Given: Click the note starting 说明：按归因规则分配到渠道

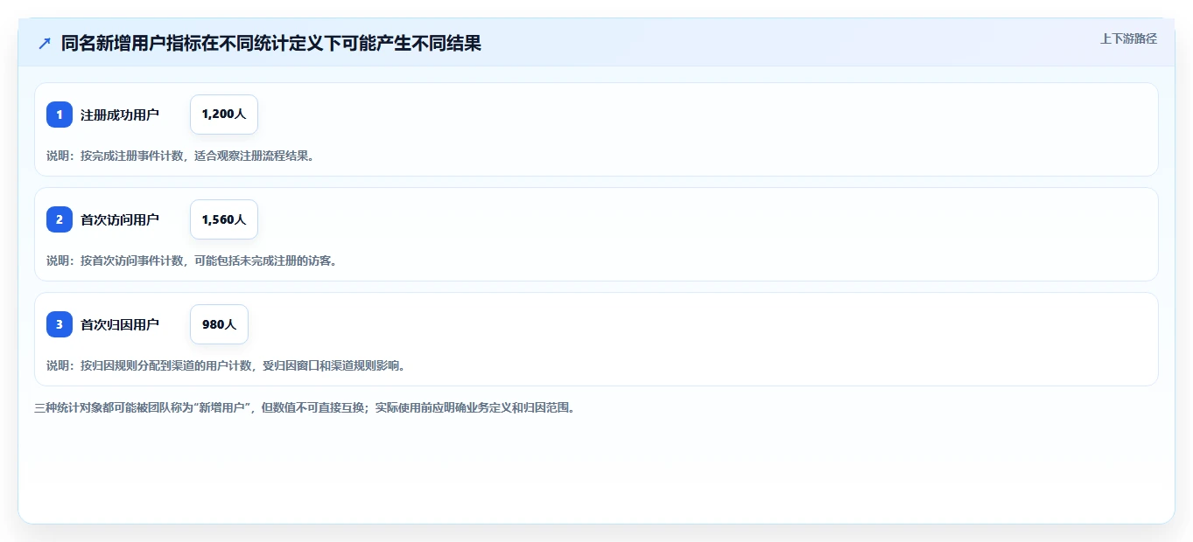Looking at the screenshot, I should (x=226, y=365).
